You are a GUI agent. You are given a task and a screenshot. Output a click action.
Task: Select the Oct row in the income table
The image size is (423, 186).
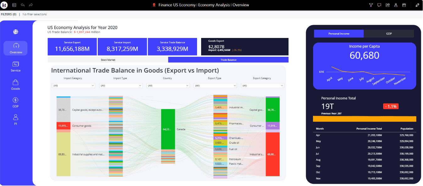[x=365, y=172]
